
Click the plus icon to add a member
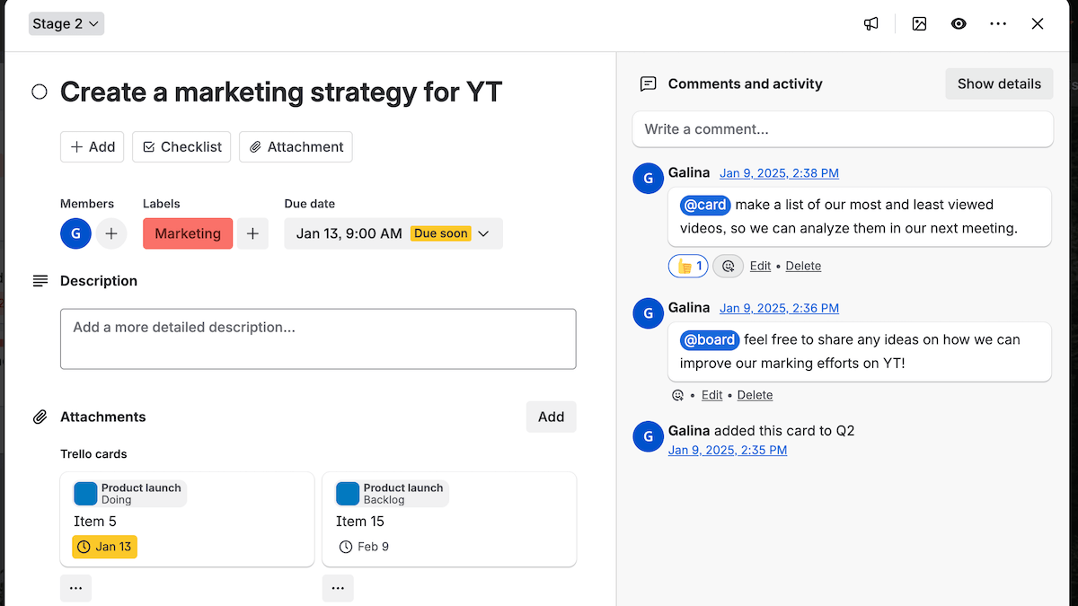111,233
